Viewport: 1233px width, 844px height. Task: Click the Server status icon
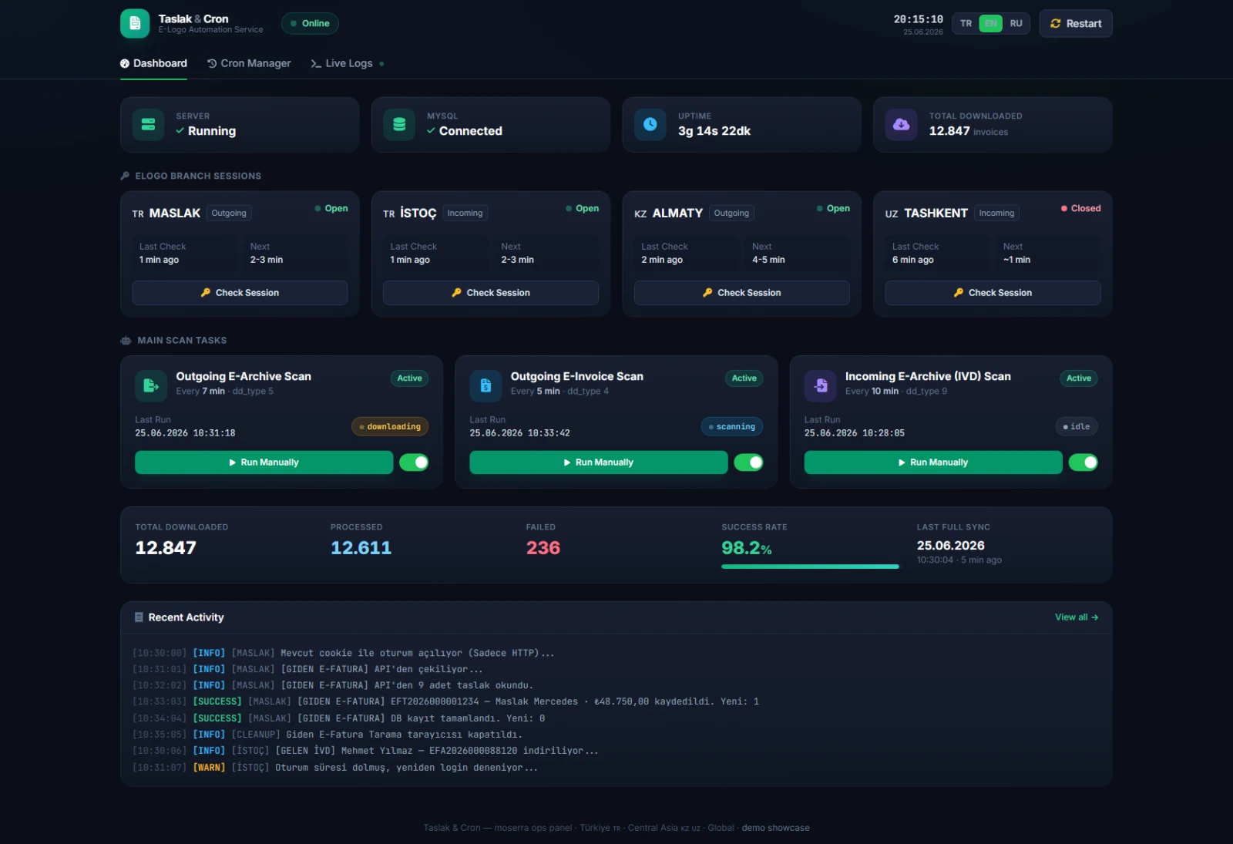click(x=148, y=125)
